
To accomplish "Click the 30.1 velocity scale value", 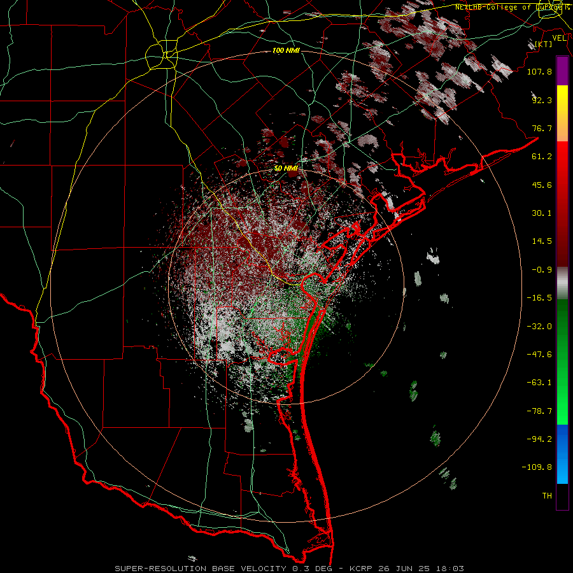I will coord(542,213).
